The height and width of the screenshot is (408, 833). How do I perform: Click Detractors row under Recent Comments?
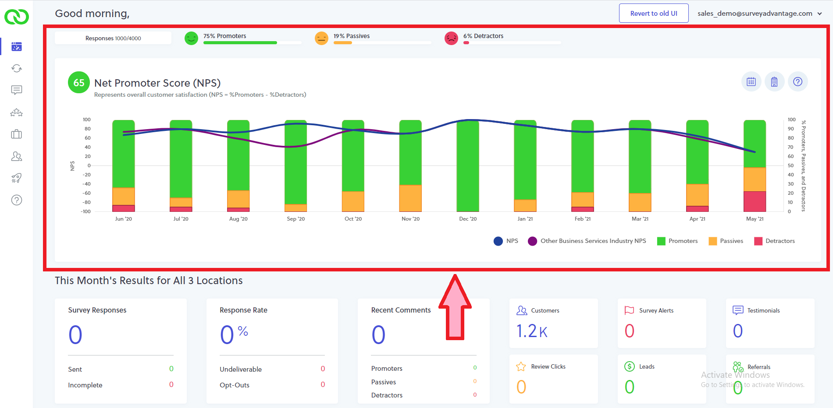[424, 395]
